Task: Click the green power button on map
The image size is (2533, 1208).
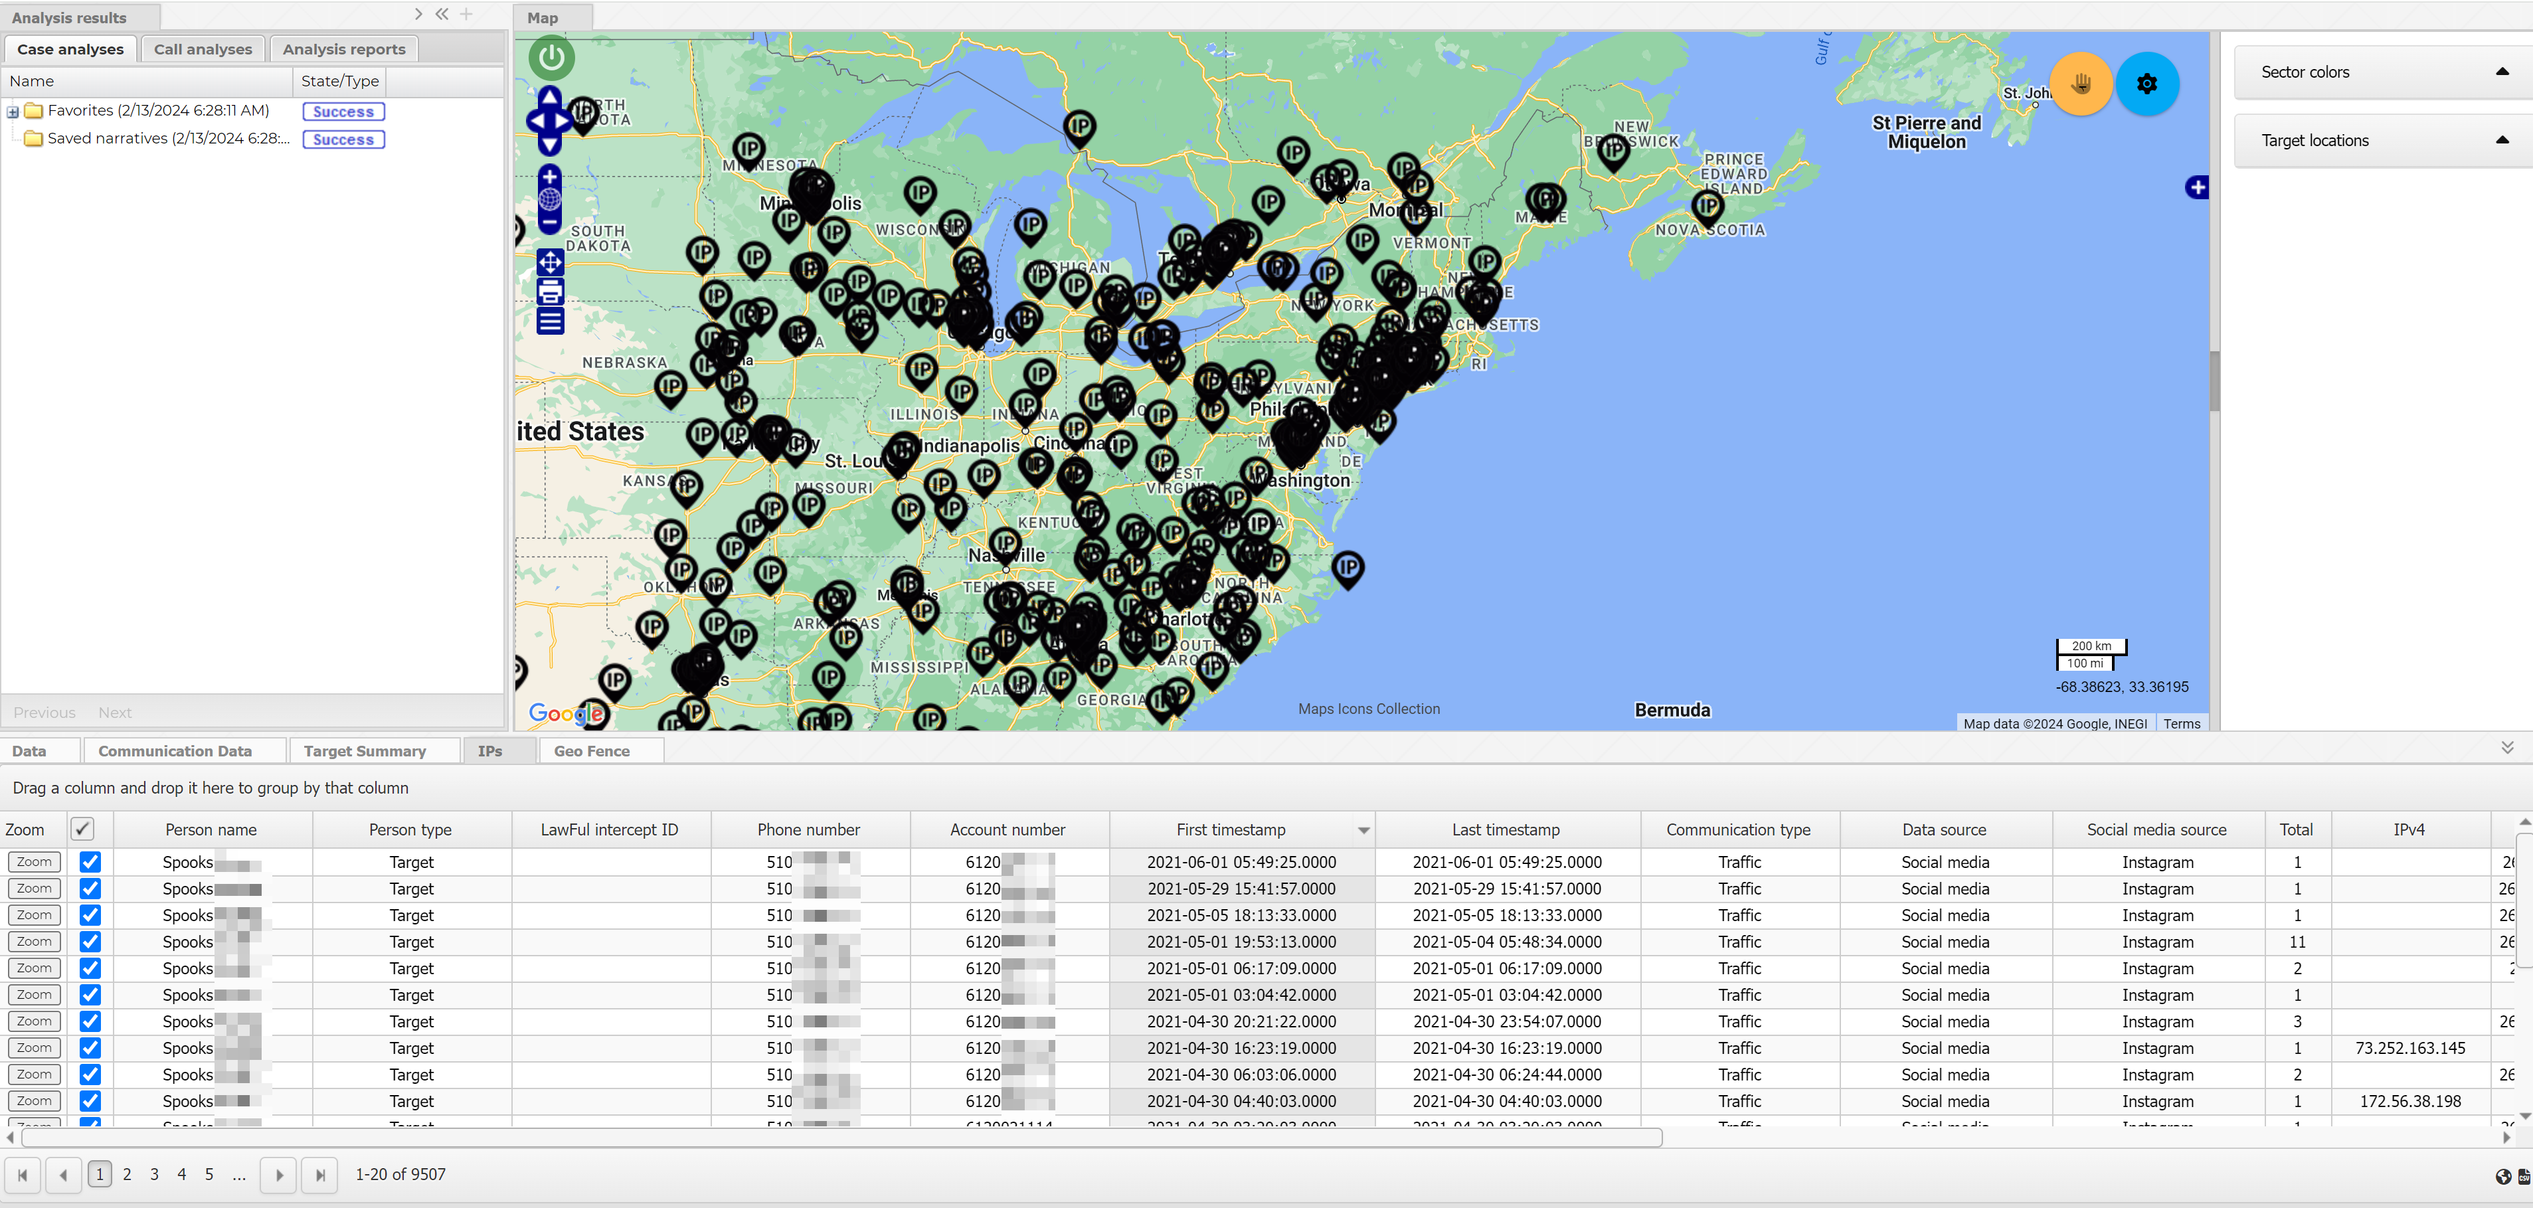Action: [x=552, y=57]
